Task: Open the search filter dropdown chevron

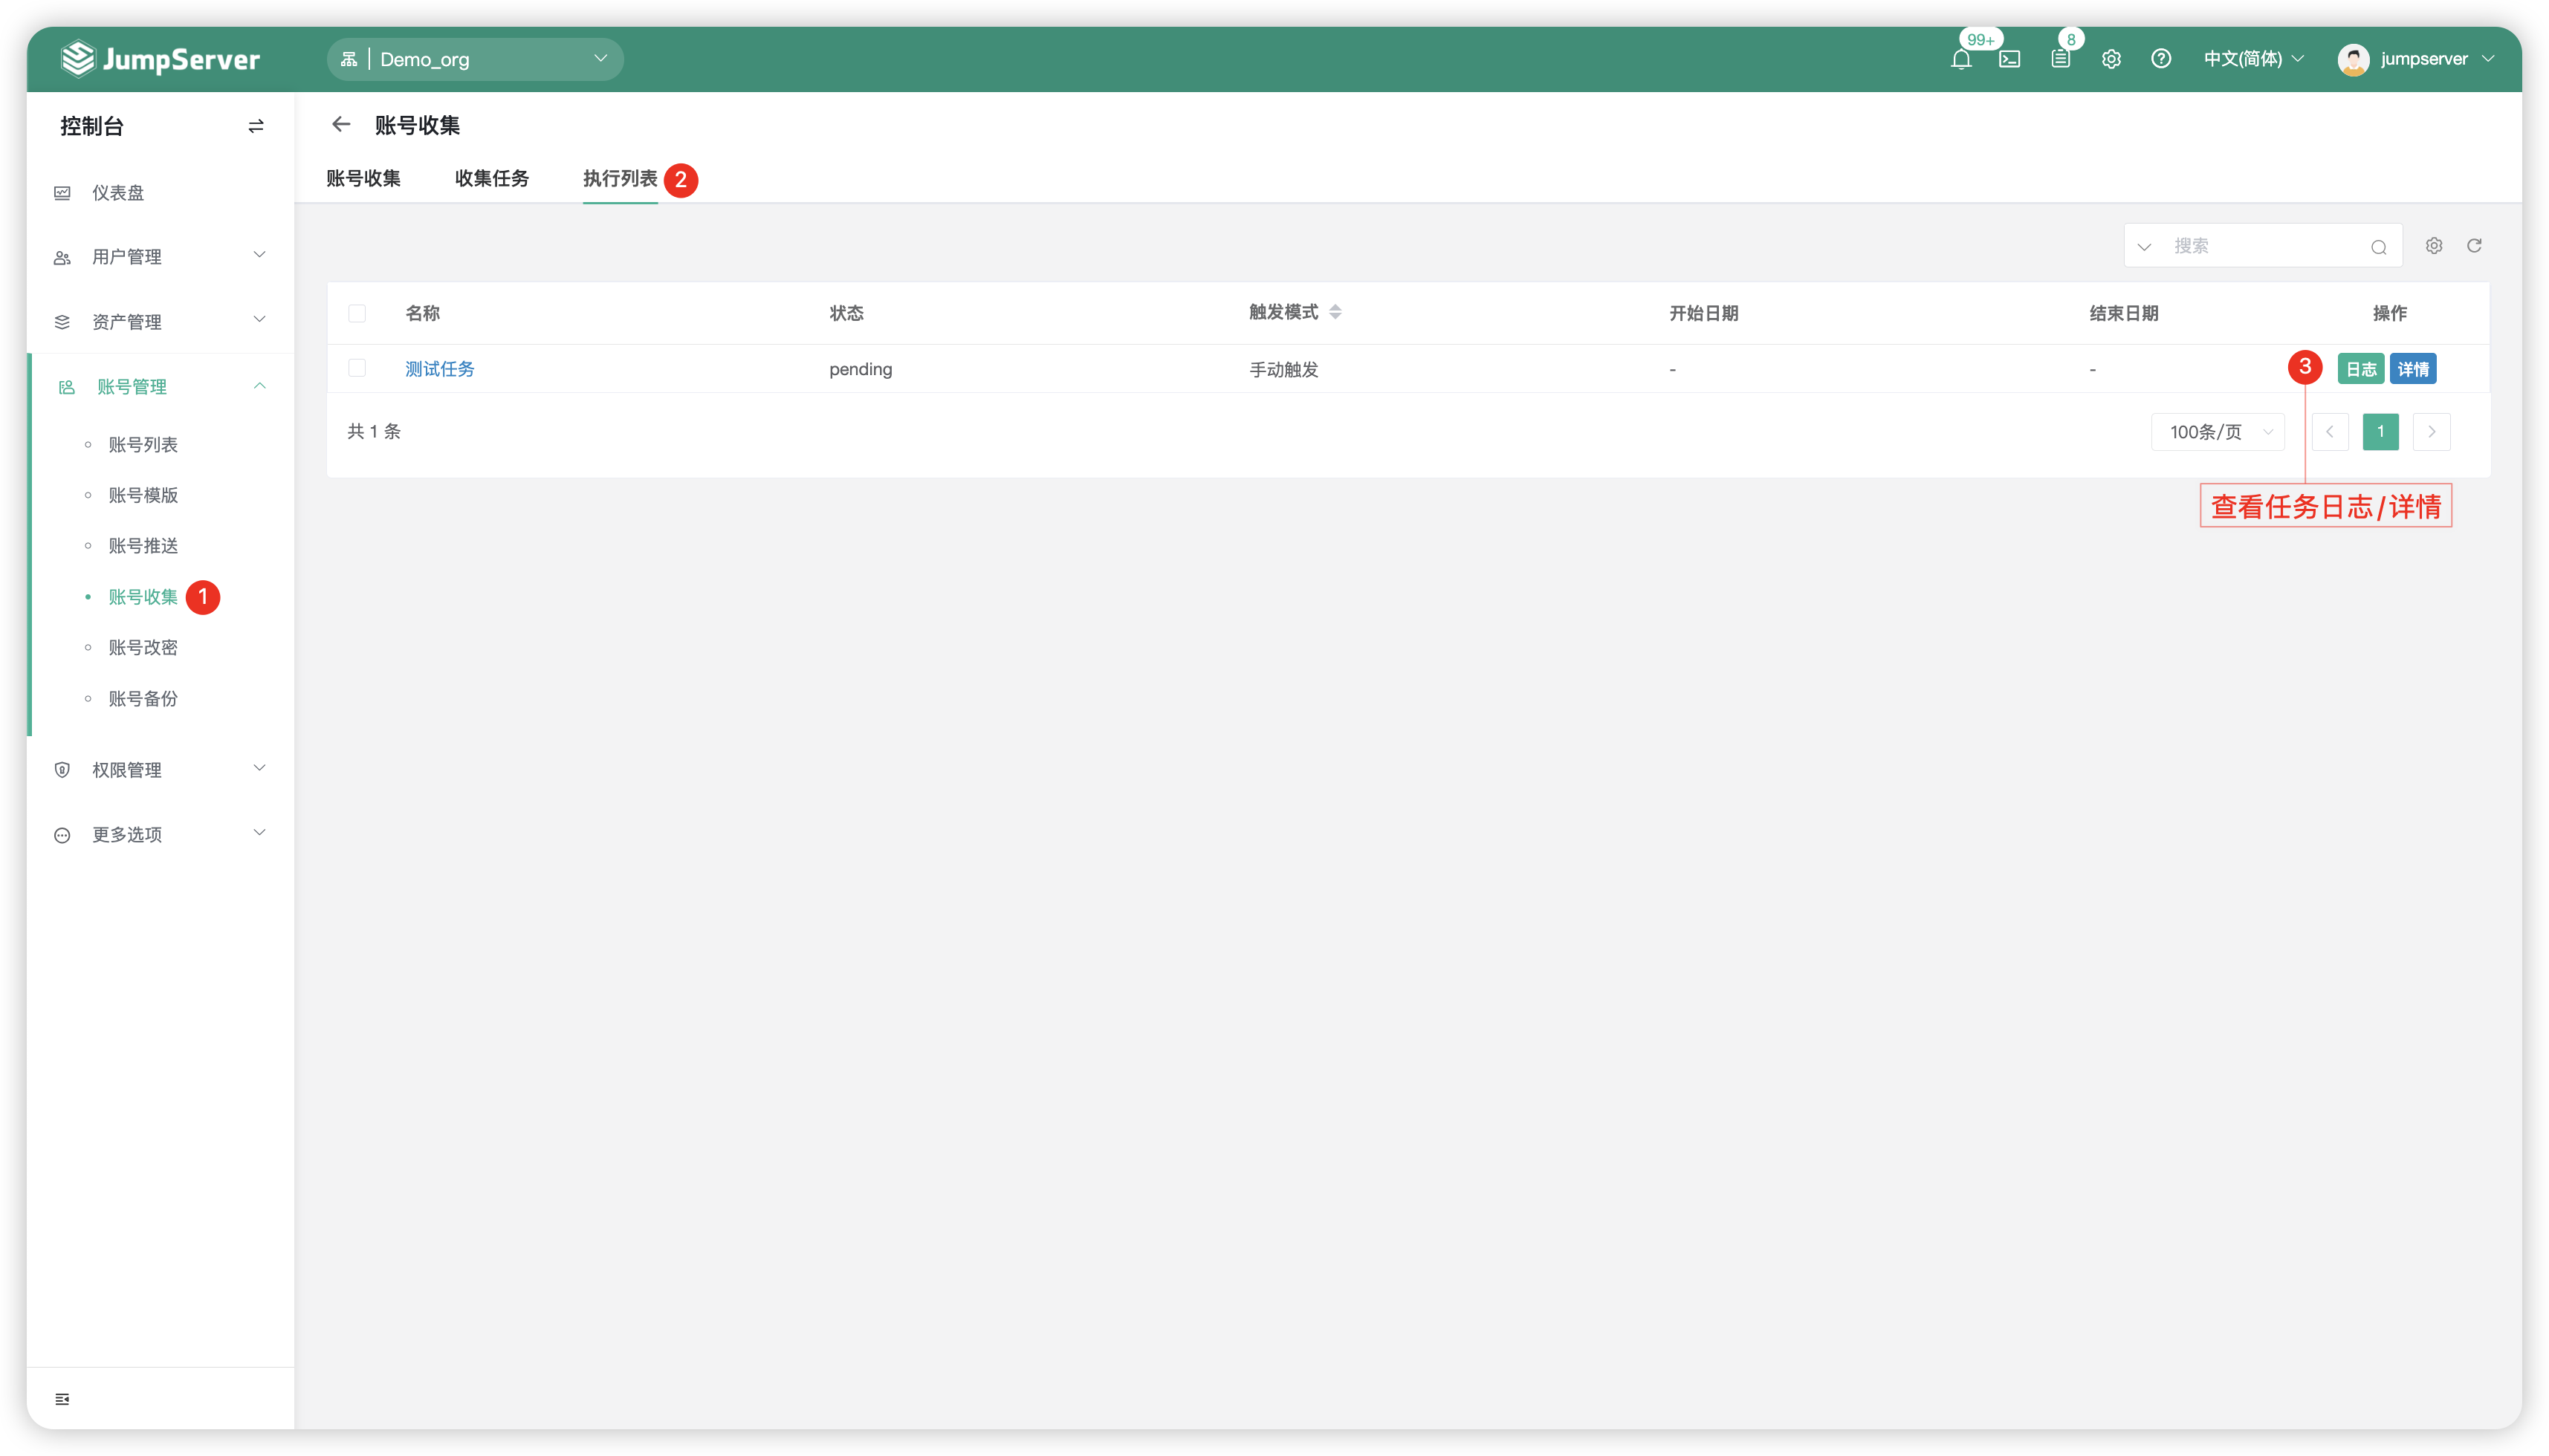Action: click(x=2144, y=247)
